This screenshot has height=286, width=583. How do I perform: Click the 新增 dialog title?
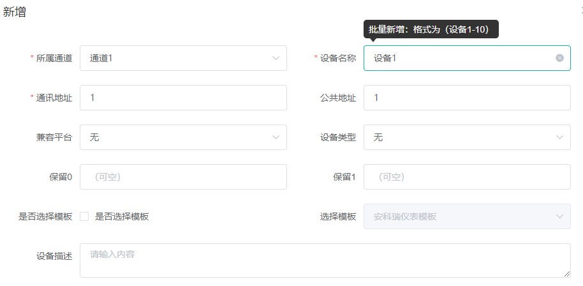(15, 12)
